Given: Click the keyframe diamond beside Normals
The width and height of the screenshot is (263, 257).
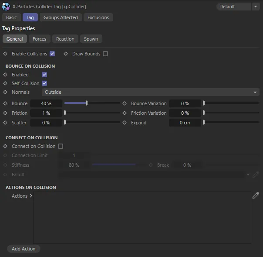Looking at the screenshot, I should click(x=5, y=92).
